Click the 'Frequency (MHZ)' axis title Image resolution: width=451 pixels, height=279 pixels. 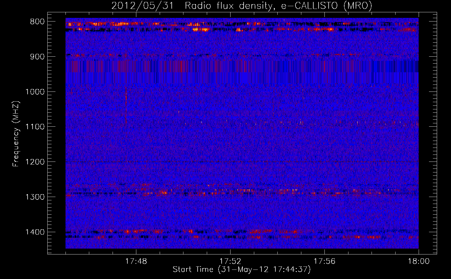click(16, 134)
